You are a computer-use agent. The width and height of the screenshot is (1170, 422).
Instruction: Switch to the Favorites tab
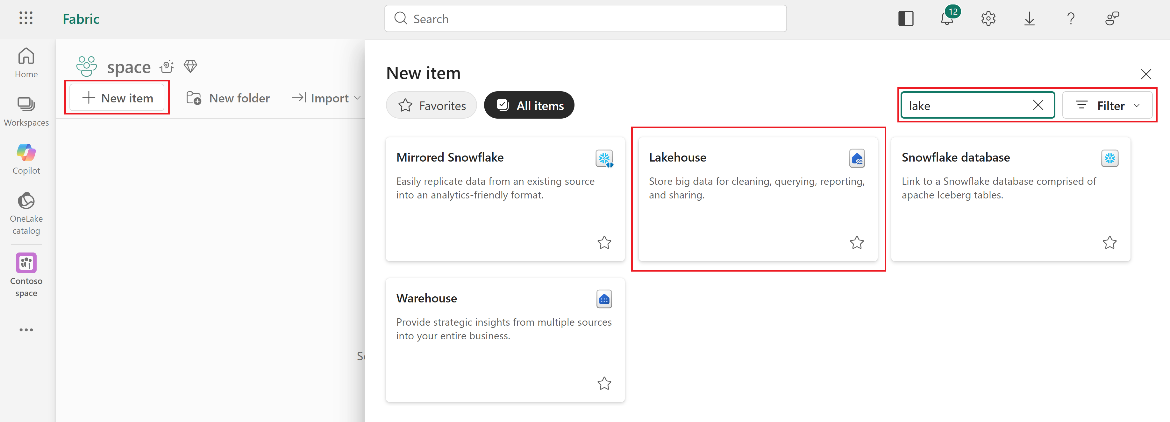(432, 106)
